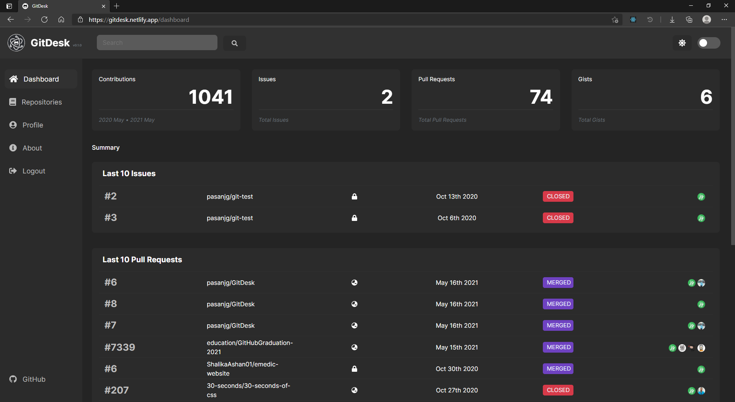This screenshot has height=402, width=735.
Task: Click the Gists 6 count
Action: [706, 97]
